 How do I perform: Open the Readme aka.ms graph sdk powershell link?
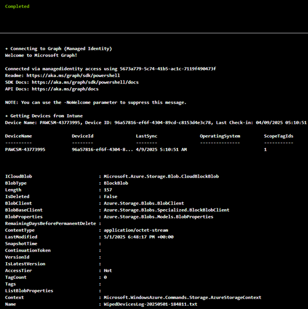pos(73,76)
